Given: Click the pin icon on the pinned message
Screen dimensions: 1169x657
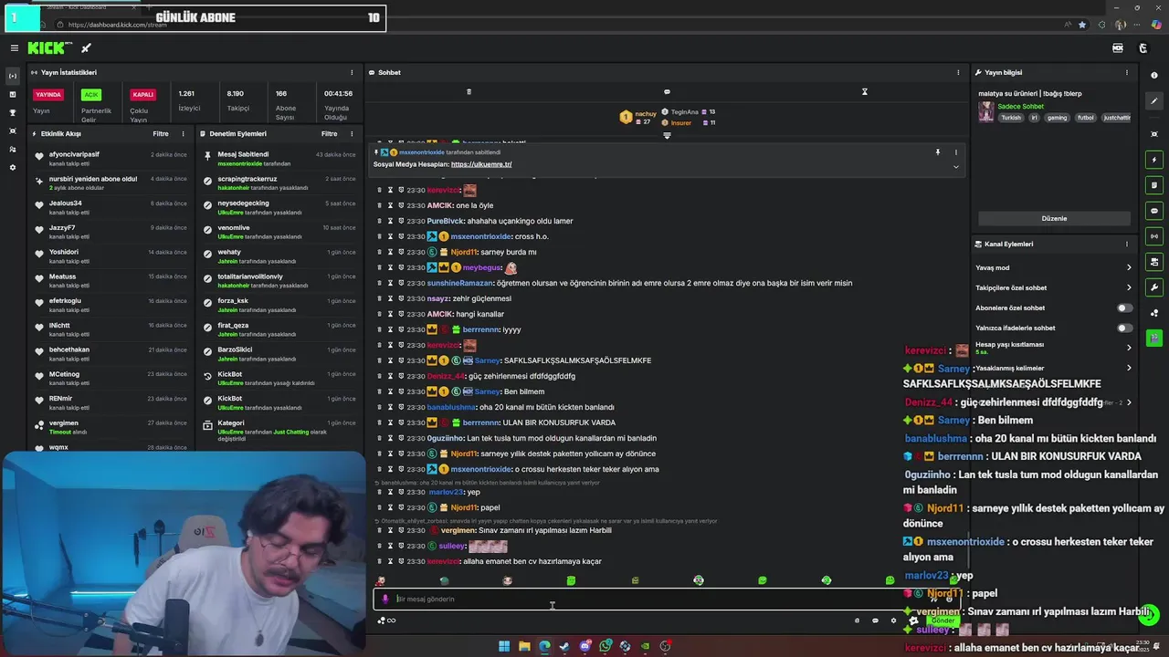Looking at the screenshot, I should 937,152.
